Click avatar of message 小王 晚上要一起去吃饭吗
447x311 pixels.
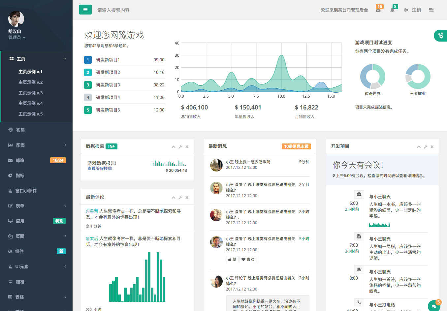pyautogui.click(x=216, y=165)
